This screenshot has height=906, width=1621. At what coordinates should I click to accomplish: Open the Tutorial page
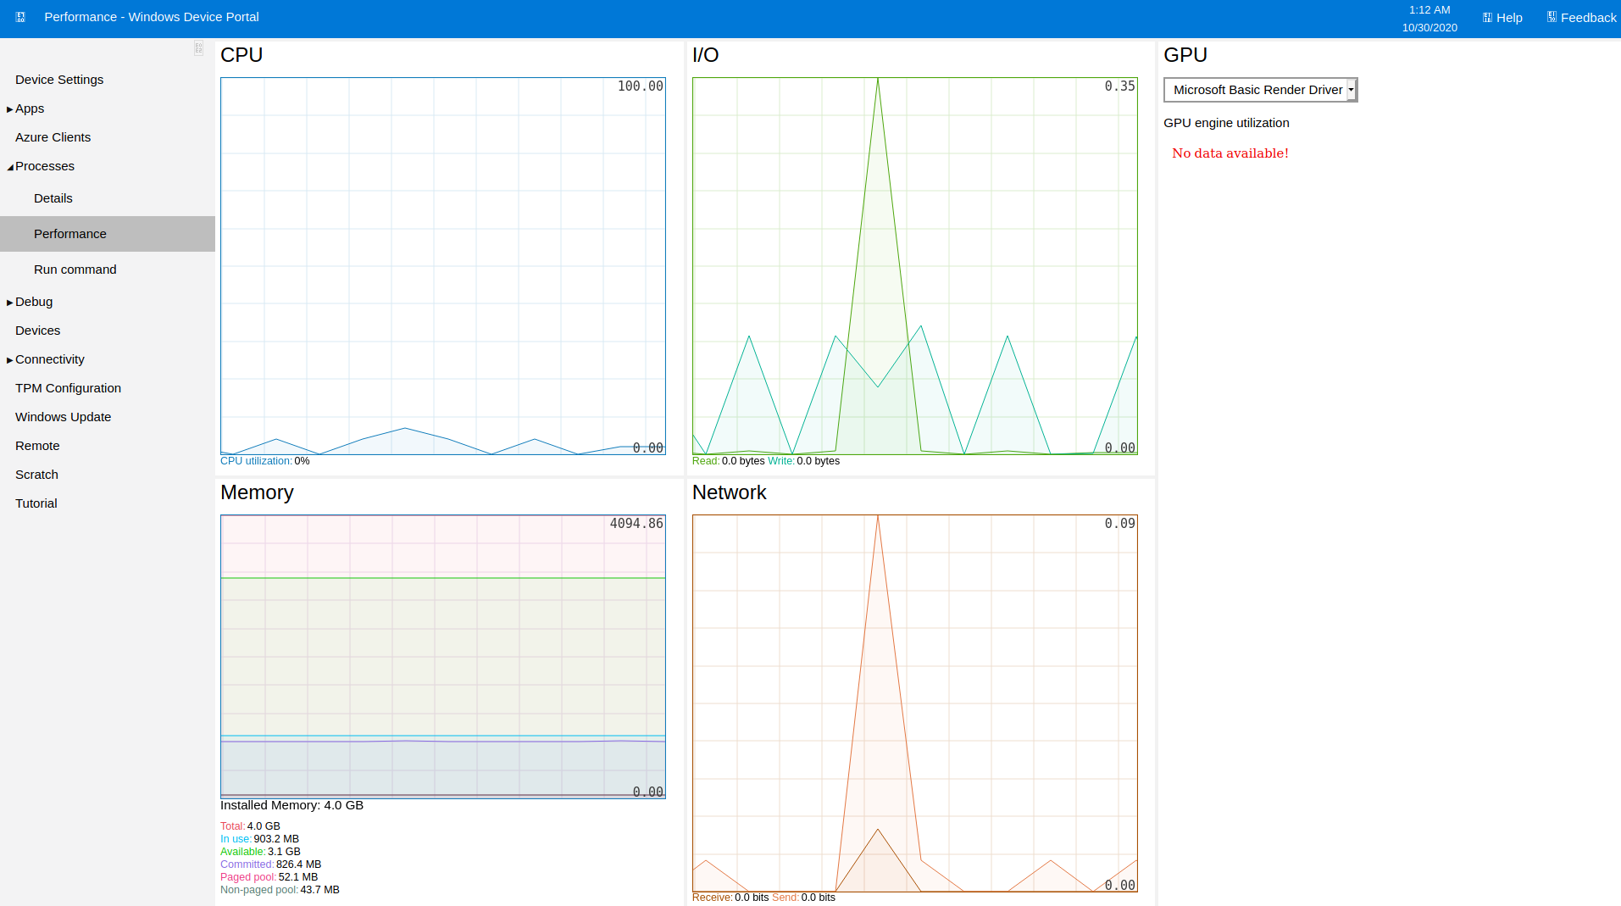(x=36, y=503)
